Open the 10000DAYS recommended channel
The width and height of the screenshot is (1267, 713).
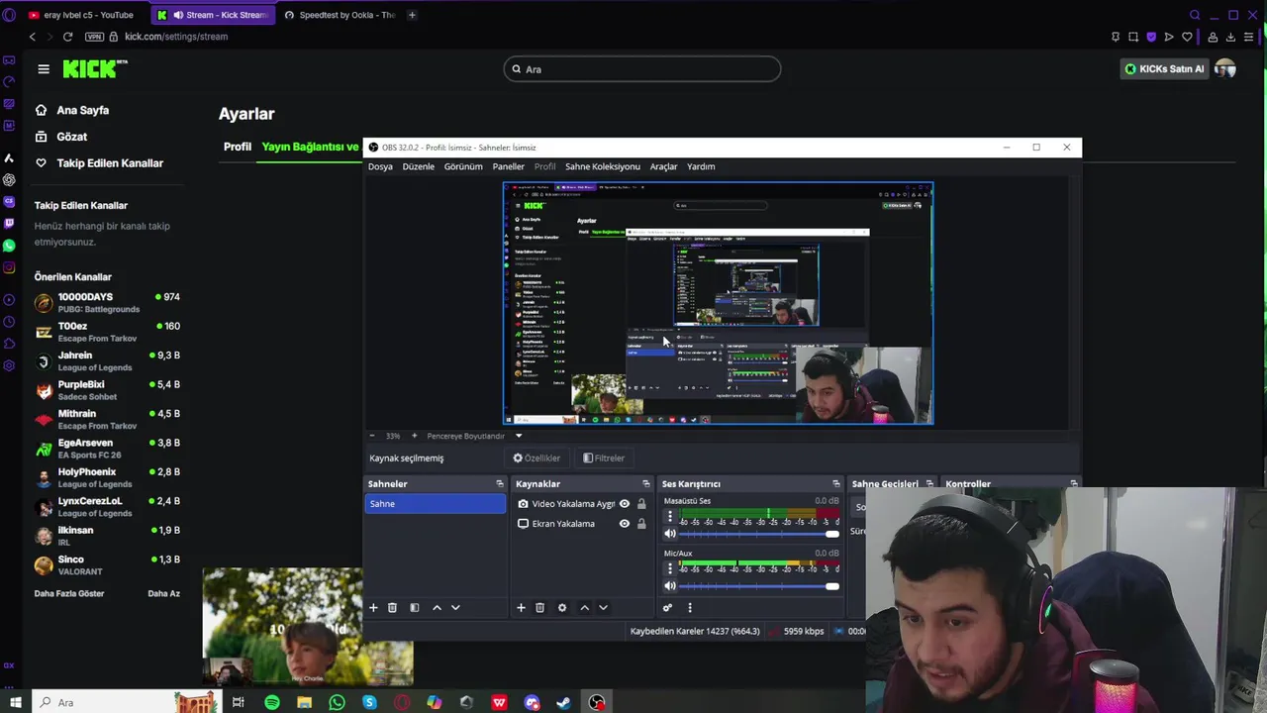[107, 302]
